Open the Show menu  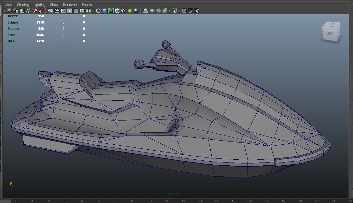[54, 4]
